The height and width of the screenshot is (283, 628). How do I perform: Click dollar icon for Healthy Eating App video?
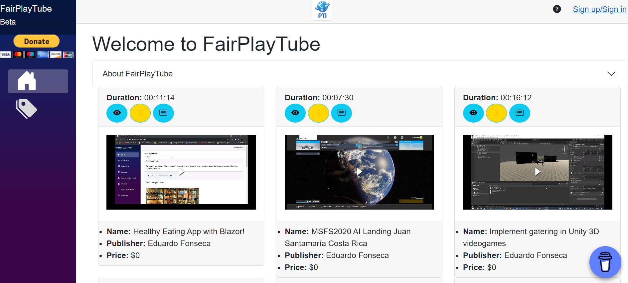[140, 113]
